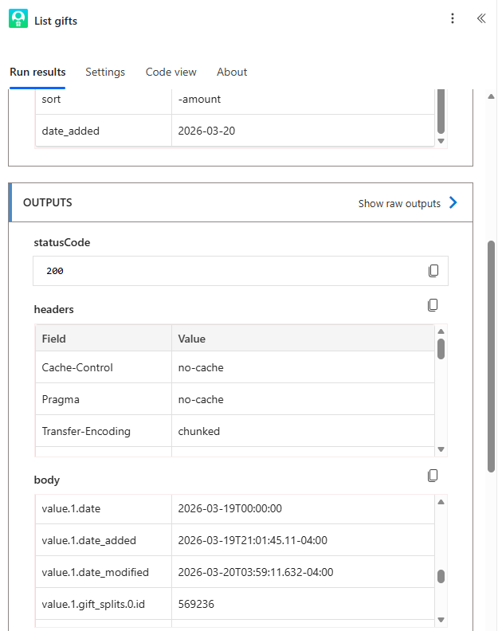Image resolution: width=498 pixels, height=631 pixels.
Task: Click the List gifts connector icon
Action: point(18,19)
